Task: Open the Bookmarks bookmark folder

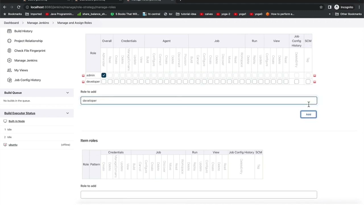Action: (x=13, y=14)
